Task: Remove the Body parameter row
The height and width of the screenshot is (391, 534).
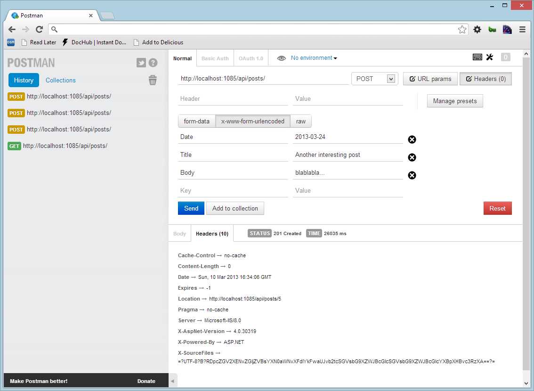Action: [x=412, y=175]
